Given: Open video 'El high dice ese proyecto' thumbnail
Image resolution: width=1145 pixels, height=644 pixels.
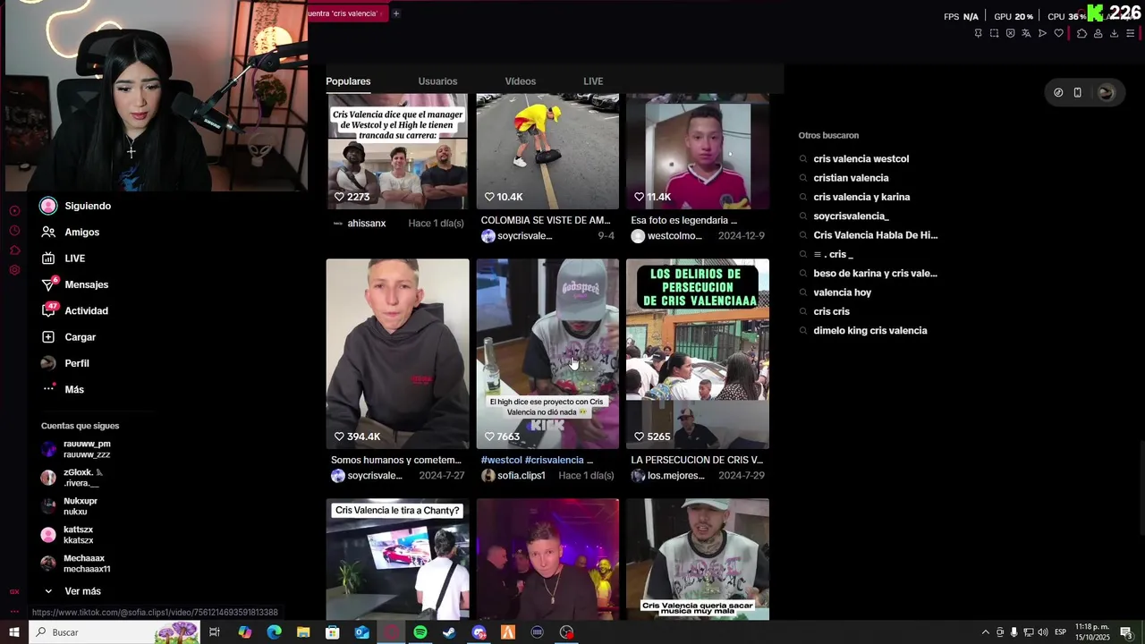Looking at the screenshot, I should [547, 354].
